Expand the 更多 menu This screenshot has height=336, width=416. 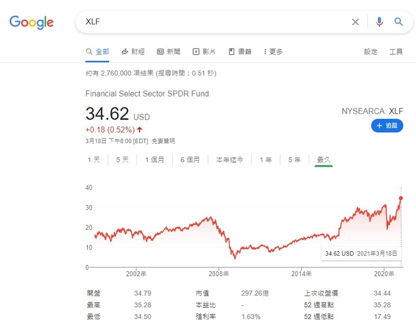[273, 51]
